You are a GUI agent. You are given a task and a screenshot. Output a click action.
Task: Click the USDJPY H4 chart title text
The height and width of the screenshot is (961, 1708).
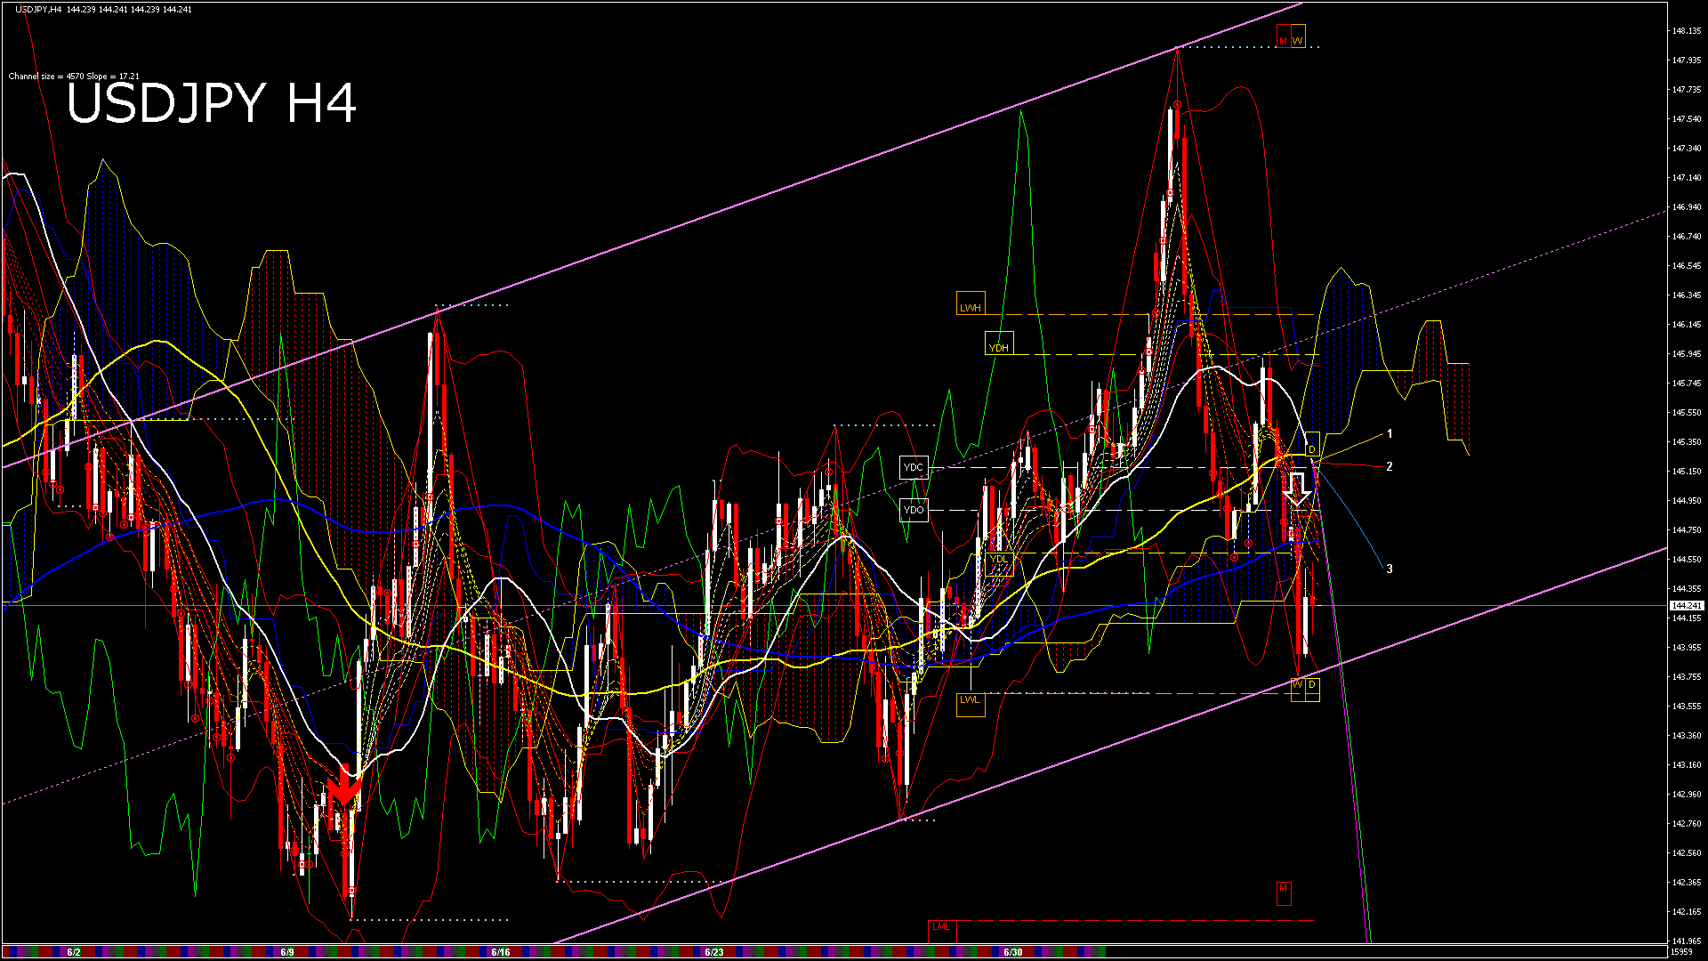pyautogui.click(x=212, y=103)
